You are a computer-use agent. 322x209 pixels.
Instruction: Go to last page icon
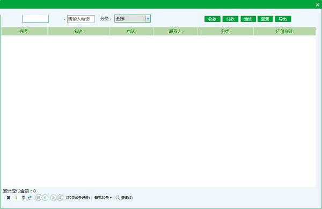tap(60, 198)
